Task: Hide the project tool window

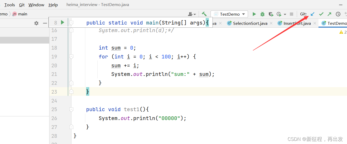Action: (45, 23)
